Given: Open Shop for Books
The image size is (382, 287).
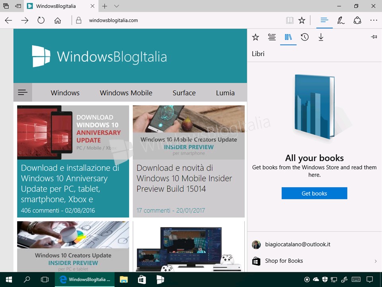Looking at the screenshot, I should [314, 261].
